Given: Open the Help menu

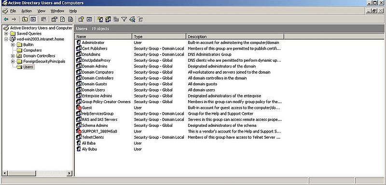Looking at the screenshot, I should pyautogui.click(x=73, y=11).
